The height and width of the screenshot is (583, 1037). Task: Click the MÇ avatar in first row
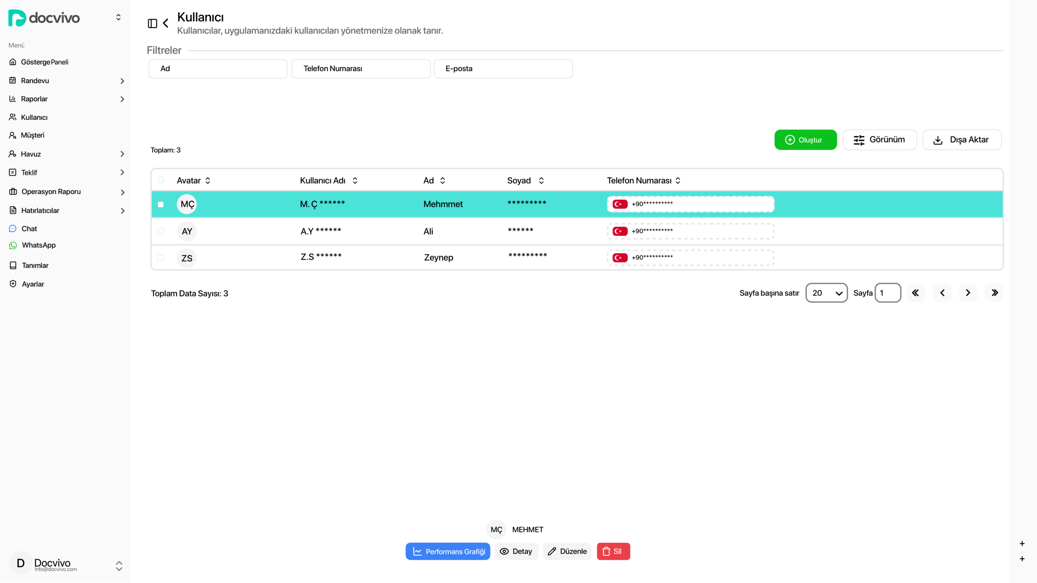[187, 204]
